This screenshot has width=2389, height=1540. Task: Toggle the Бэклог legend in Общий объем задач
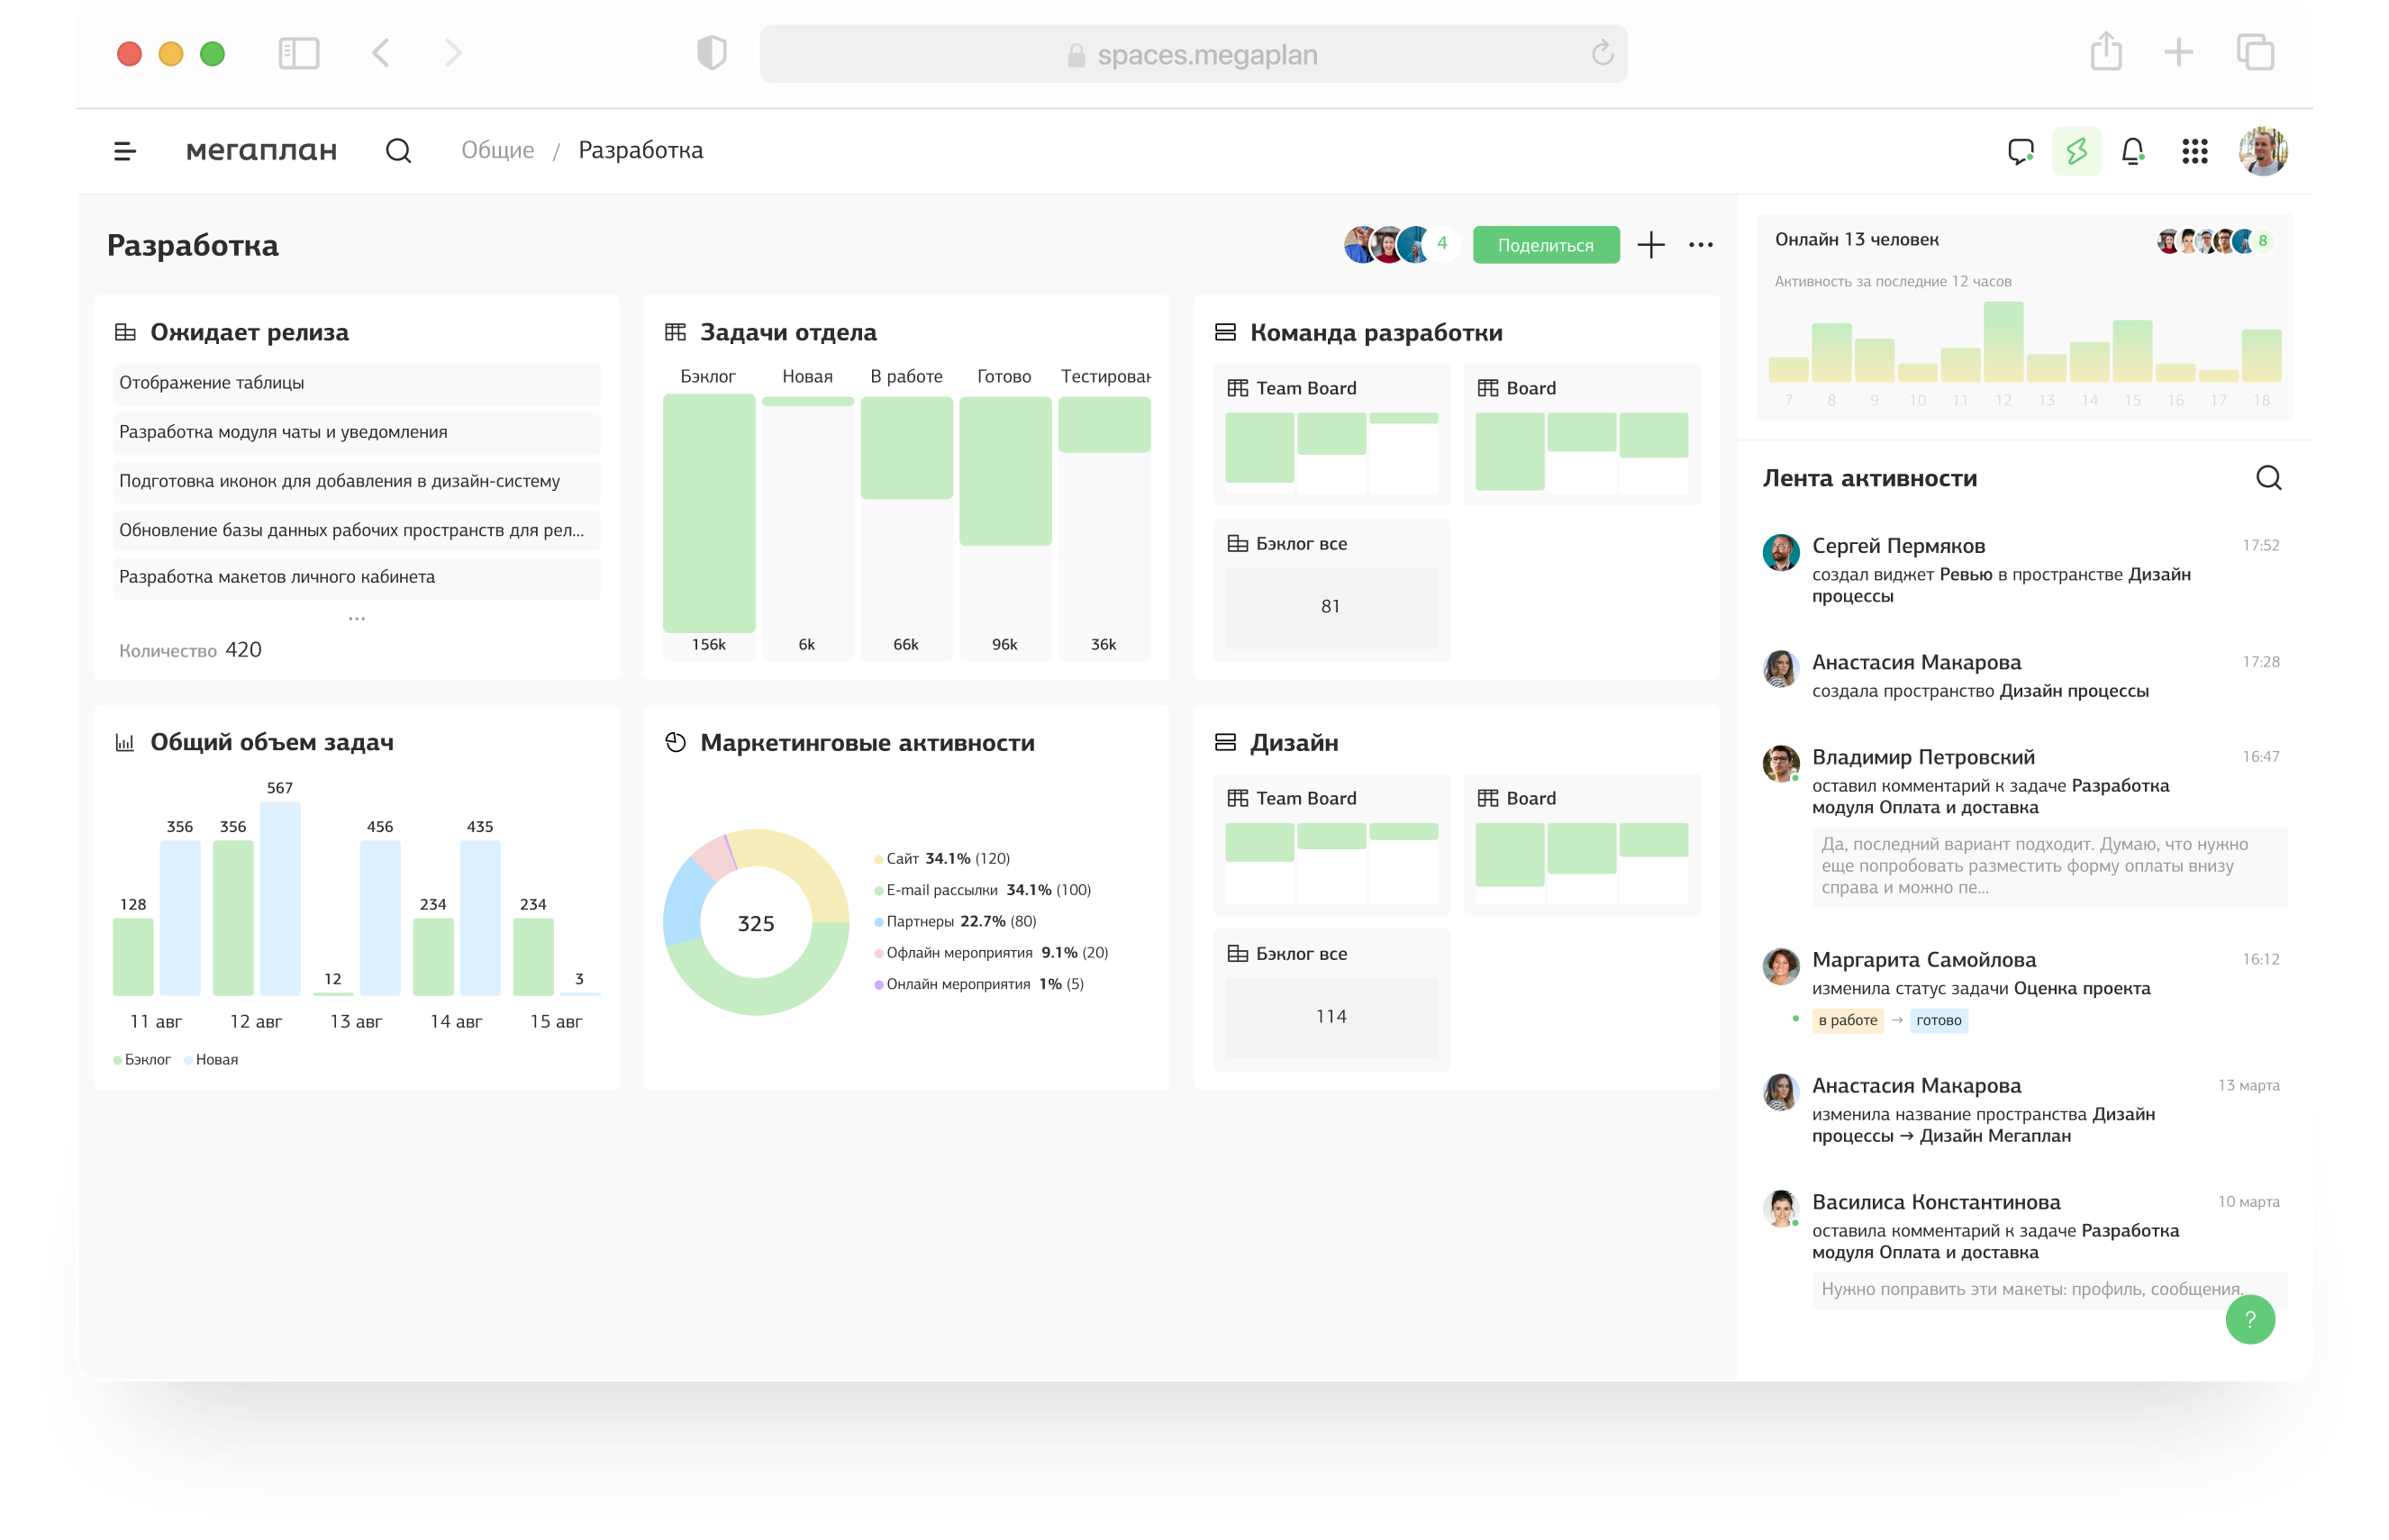142,1060
